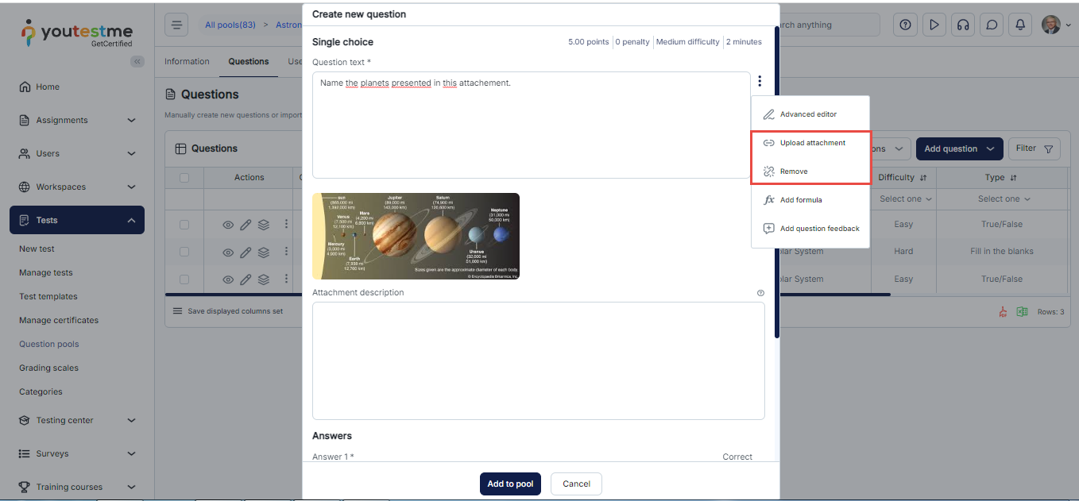
Task: Preview the last True/False question
Action: [228, 279]
